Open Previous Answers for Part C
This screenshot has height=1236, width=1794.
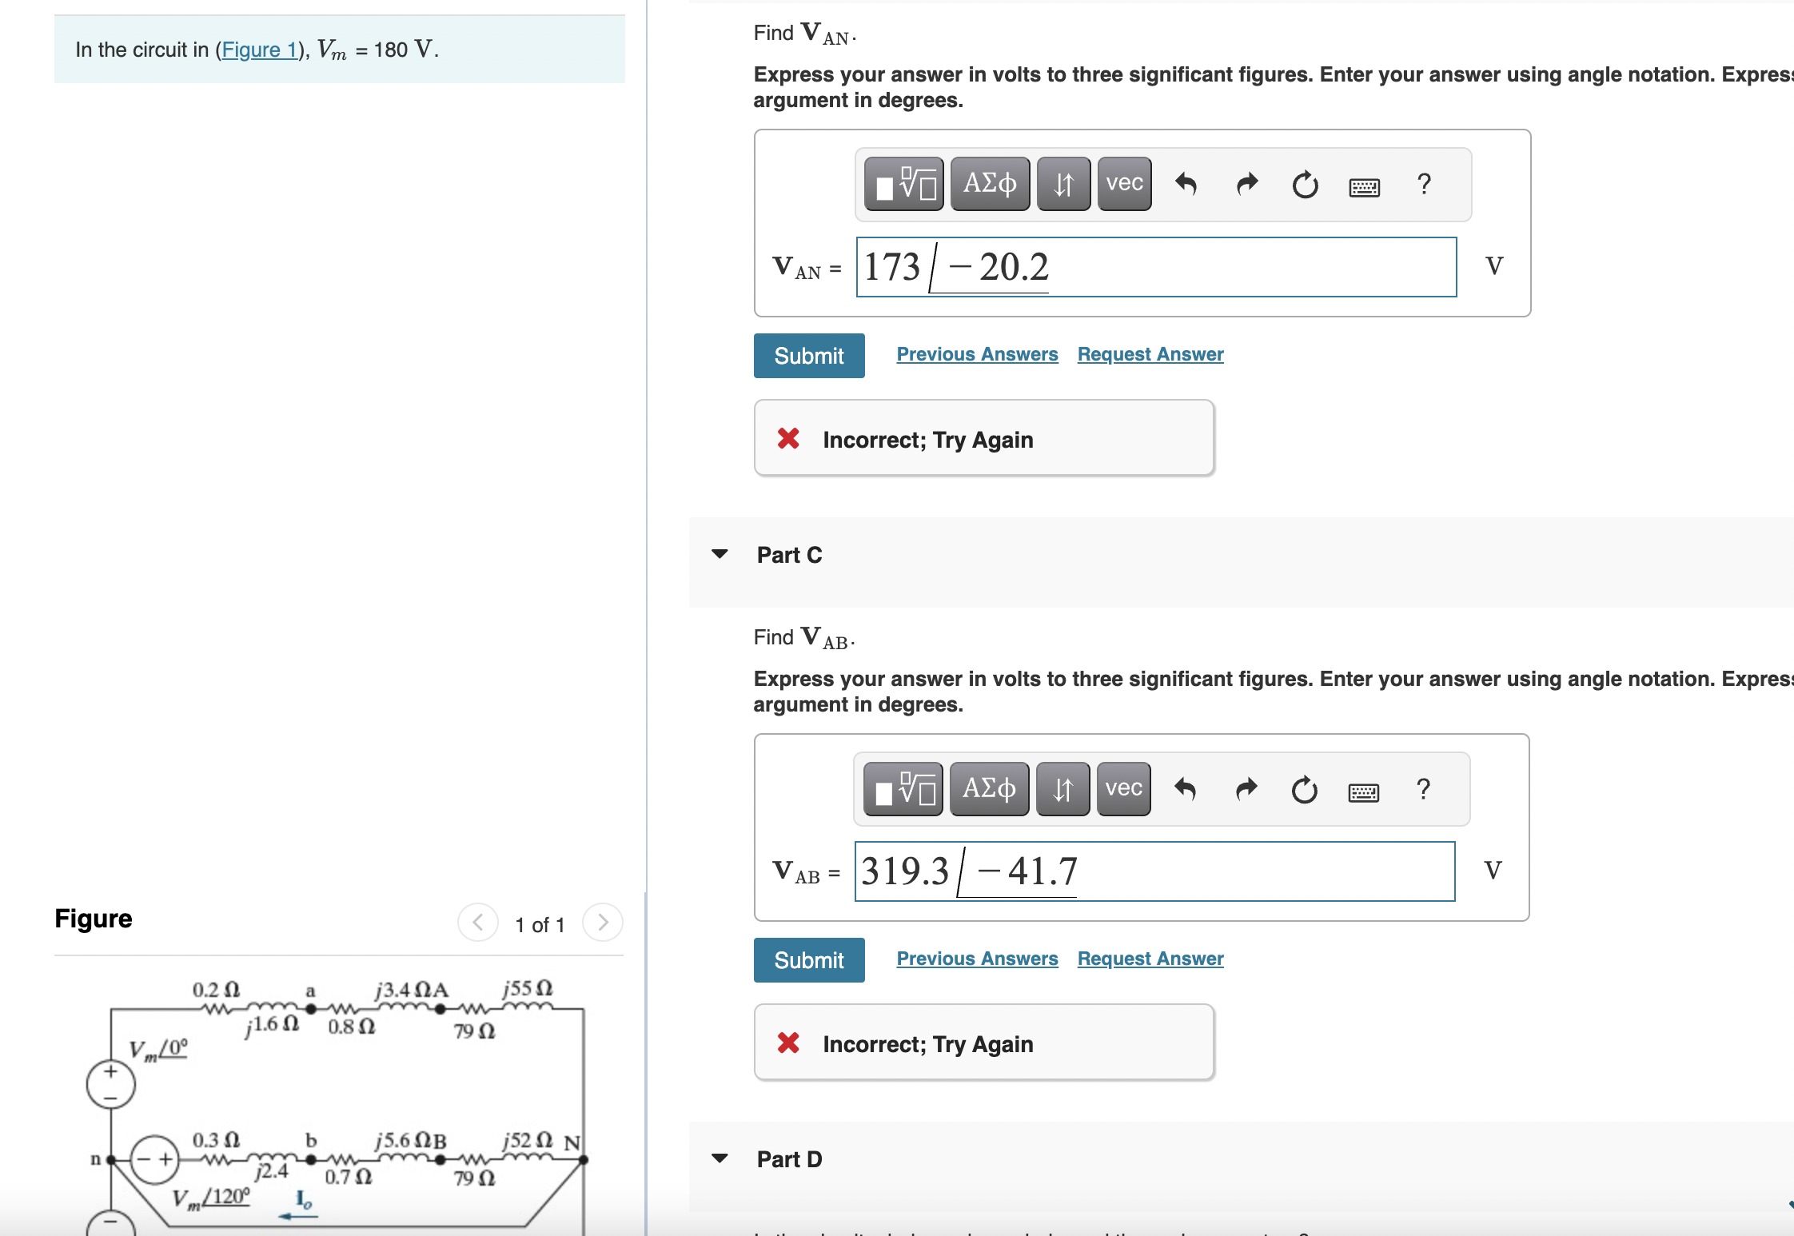click(x=976, y=958)
